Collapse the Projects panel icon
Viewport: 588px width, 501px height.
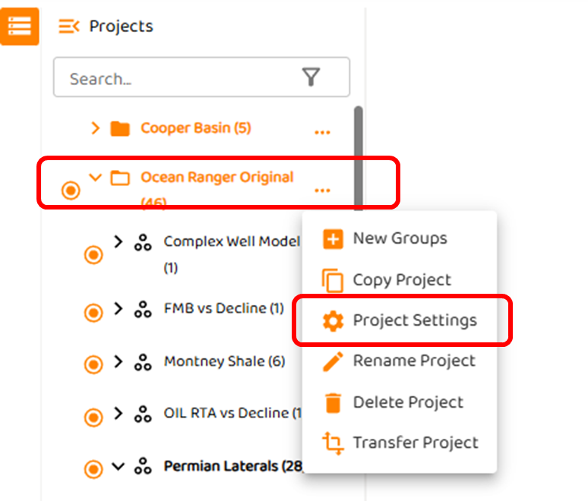coord(69,27)
